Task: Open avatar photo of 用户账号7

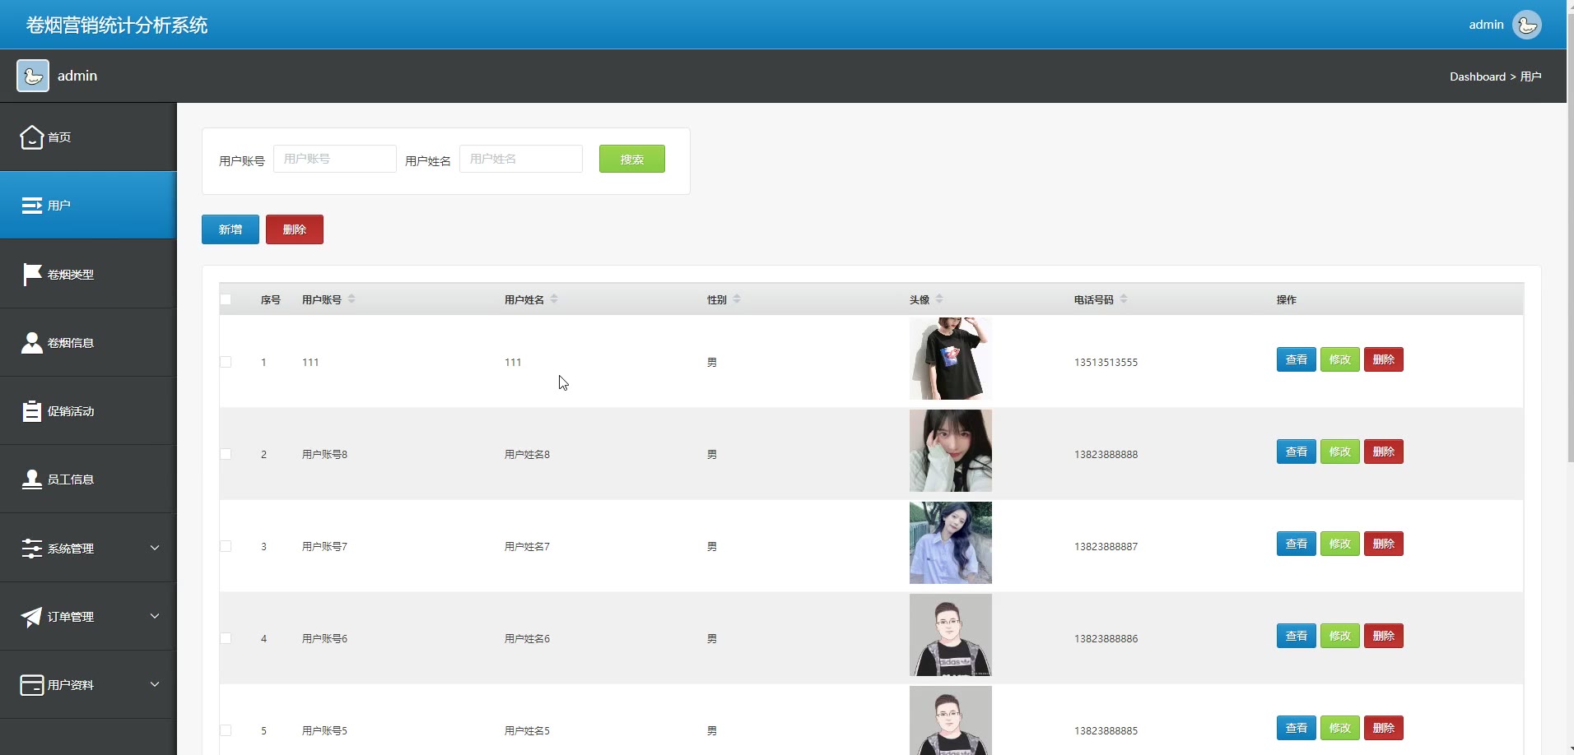Action: point(951,543)
